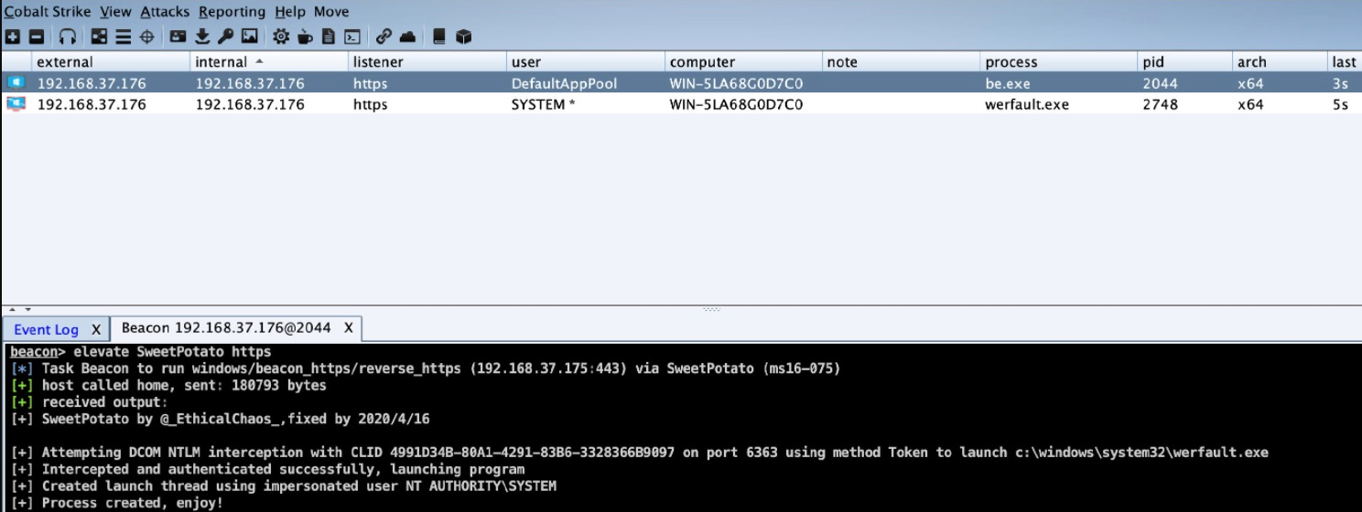Viewport: 1362px width, 512px height.
Task: Click the gear executable generator icon
Action: coord(281,37)
